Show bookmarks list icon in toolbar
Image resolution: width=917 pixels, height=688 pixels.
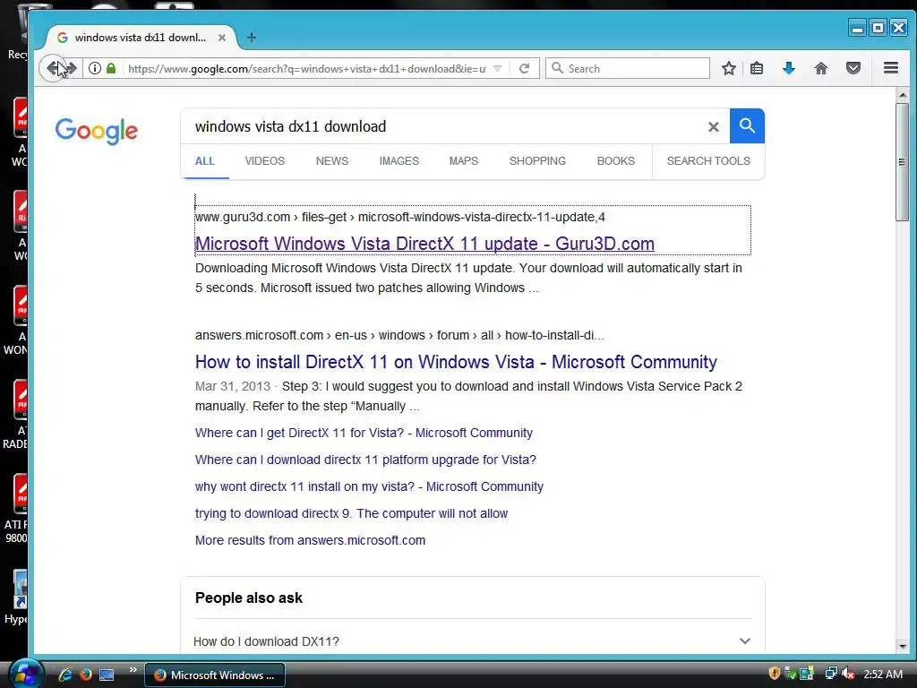point(757,68)
